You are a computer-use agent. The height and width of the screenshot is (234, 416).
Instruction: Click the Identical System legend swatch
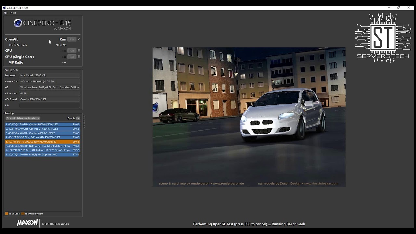[23, 214]
